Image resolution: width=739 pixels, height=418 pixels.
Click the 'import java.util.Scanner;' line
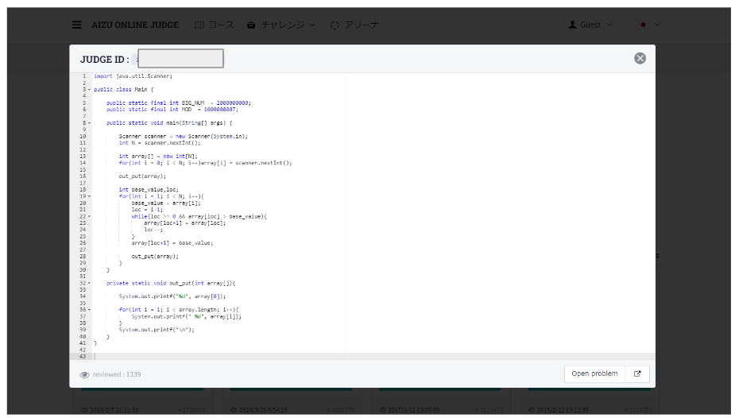click(x=133, y=75)
